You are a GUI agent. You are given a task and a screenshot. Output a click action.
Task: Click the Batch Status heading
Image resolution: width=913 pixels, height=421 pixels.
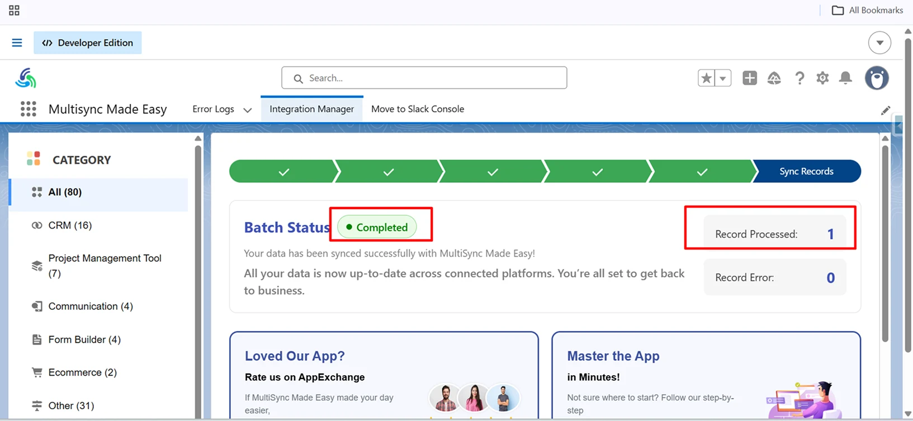pos(287,228)
